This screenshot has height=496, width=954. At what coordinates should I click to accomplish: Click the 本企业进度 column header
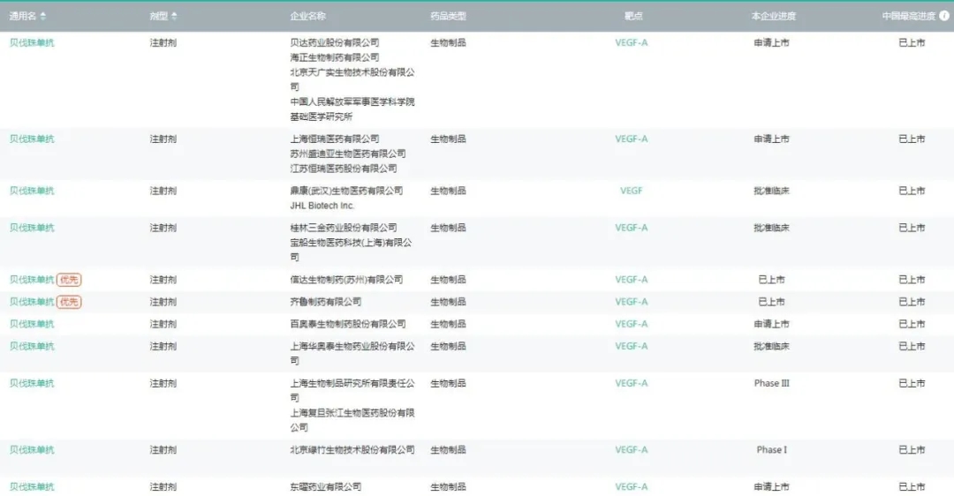tap(773, 16)
